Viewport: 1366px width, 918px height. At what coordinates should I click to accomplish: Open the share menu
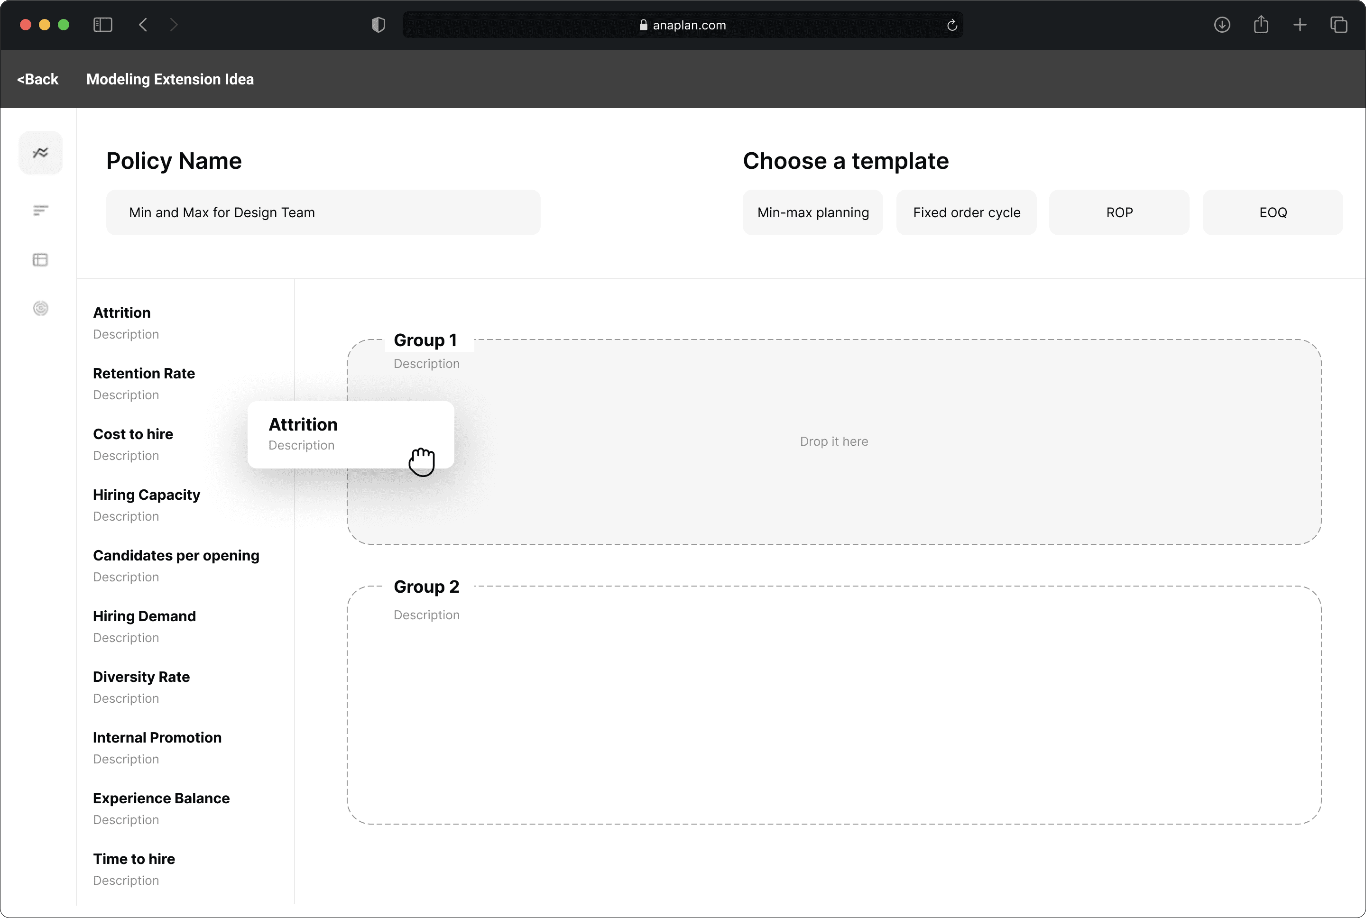(1261, 25)
